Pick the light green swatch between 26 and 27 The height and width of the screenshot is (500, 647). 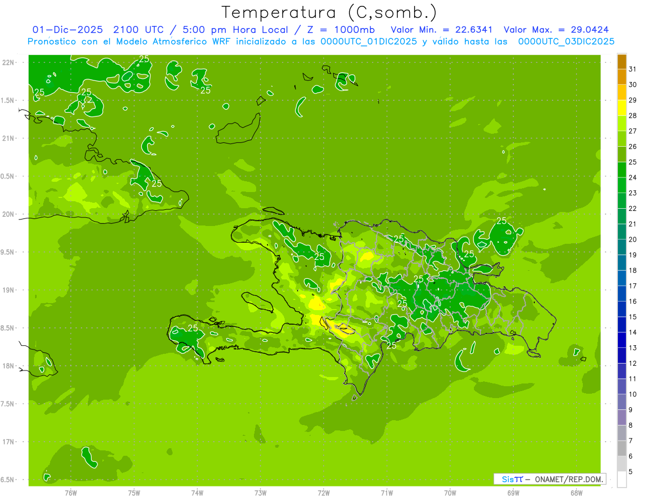[x=622, y=139]
